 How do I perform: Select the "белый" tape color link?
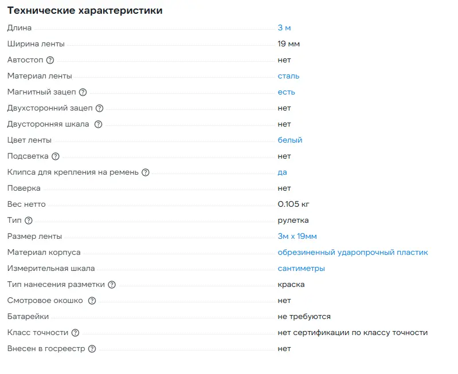289,140
